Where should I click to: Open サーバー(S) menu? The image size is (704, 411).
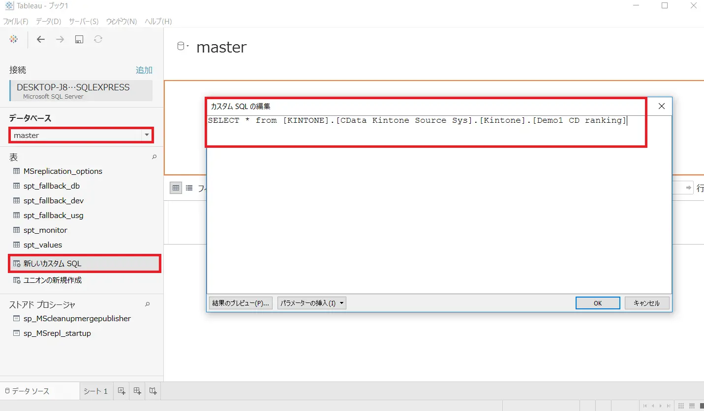tap(84, 22)
